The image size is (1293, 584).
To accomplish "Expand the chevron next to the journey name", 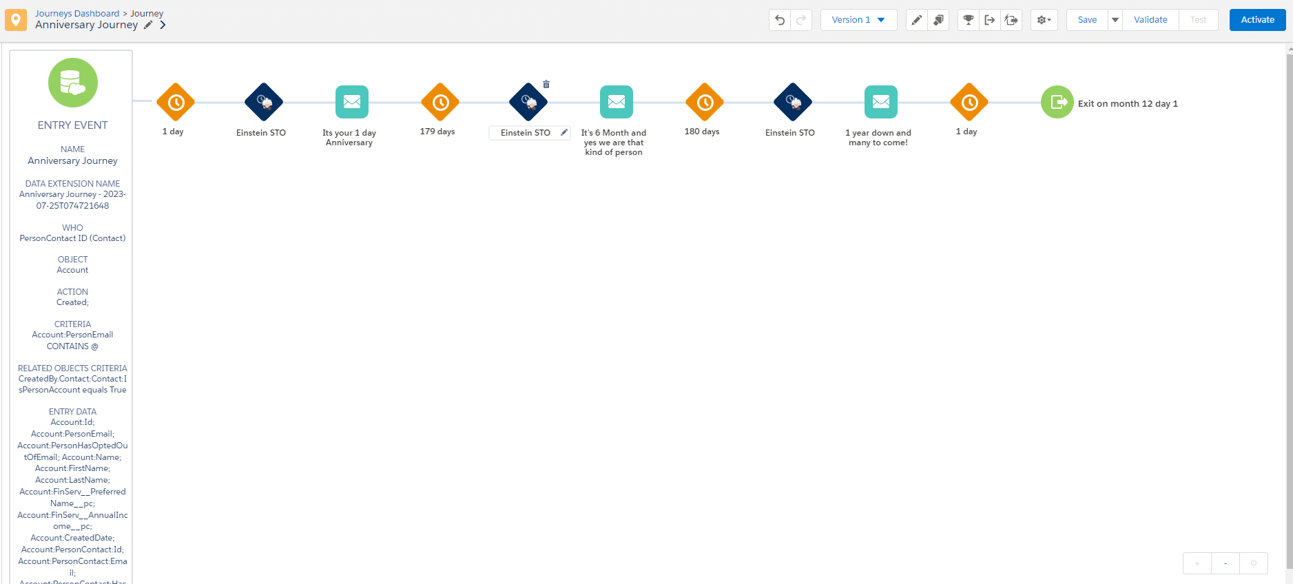I will (163, 25).
